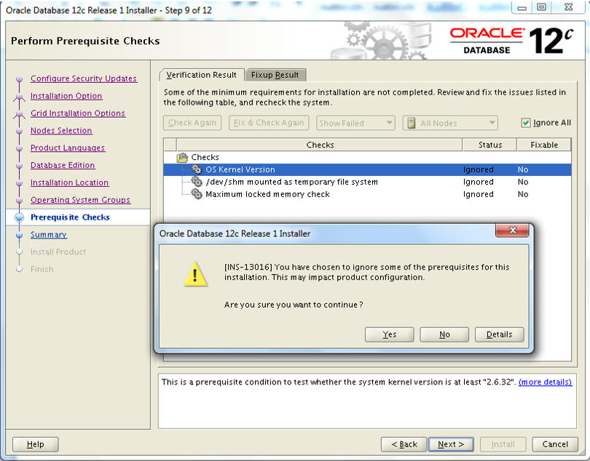590x461 pixels.
Task: Click the gear icon beside /dev/shm check
Action: (197, 182)
